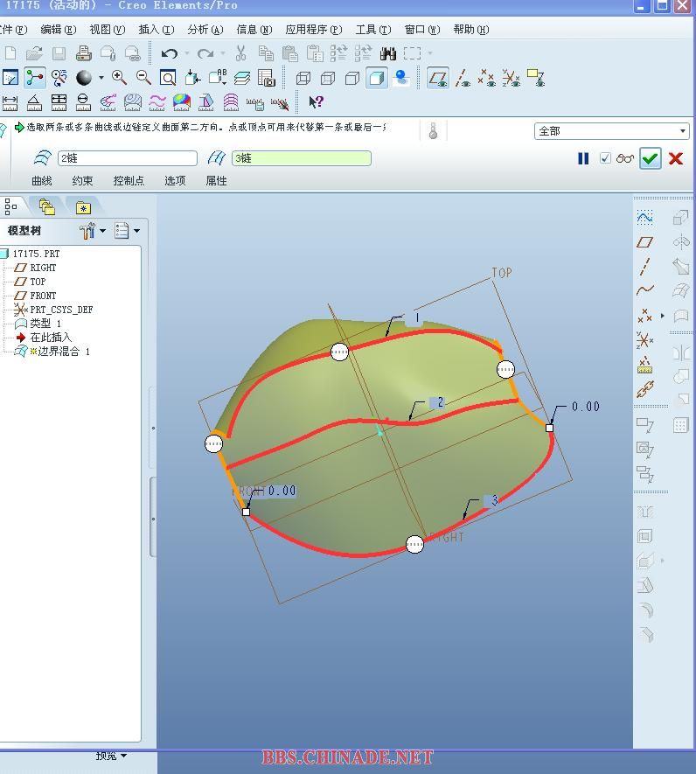The height and width of the screenshot is (774, 696).
Task: Click the sketch tool in right toolbar
Action: [644, 218]
